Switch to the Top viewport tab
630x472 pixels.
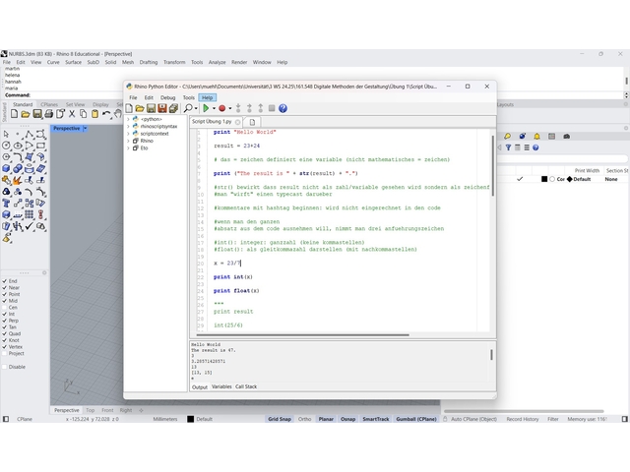(90, 410)
